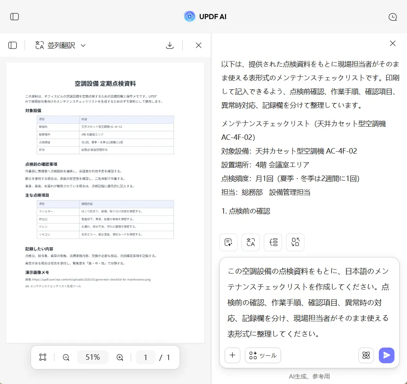The image size is (407, 384).
Task: Add attachment with plus button
Action: pos(232,355)
